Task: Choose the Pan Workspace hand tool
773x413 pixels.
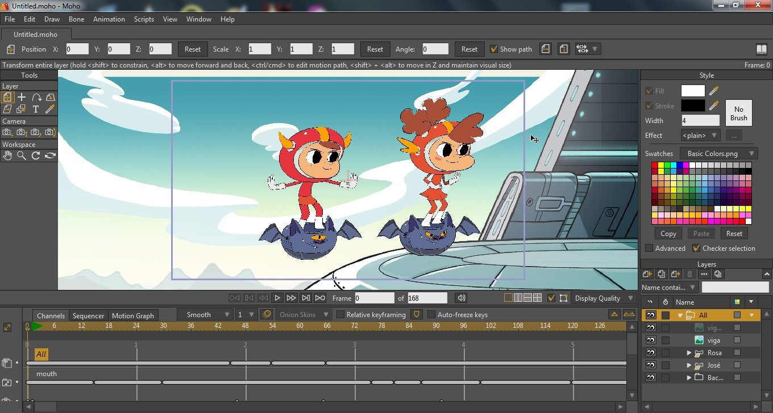Action: [7, 155]
